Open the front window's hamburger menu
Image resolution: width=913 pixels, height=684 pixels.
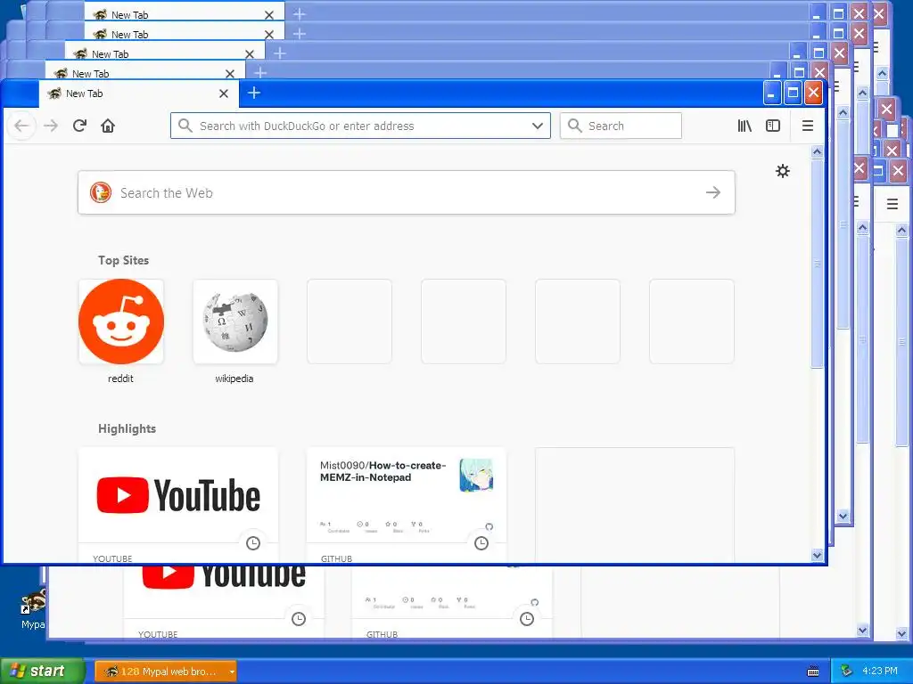(808, 126)
